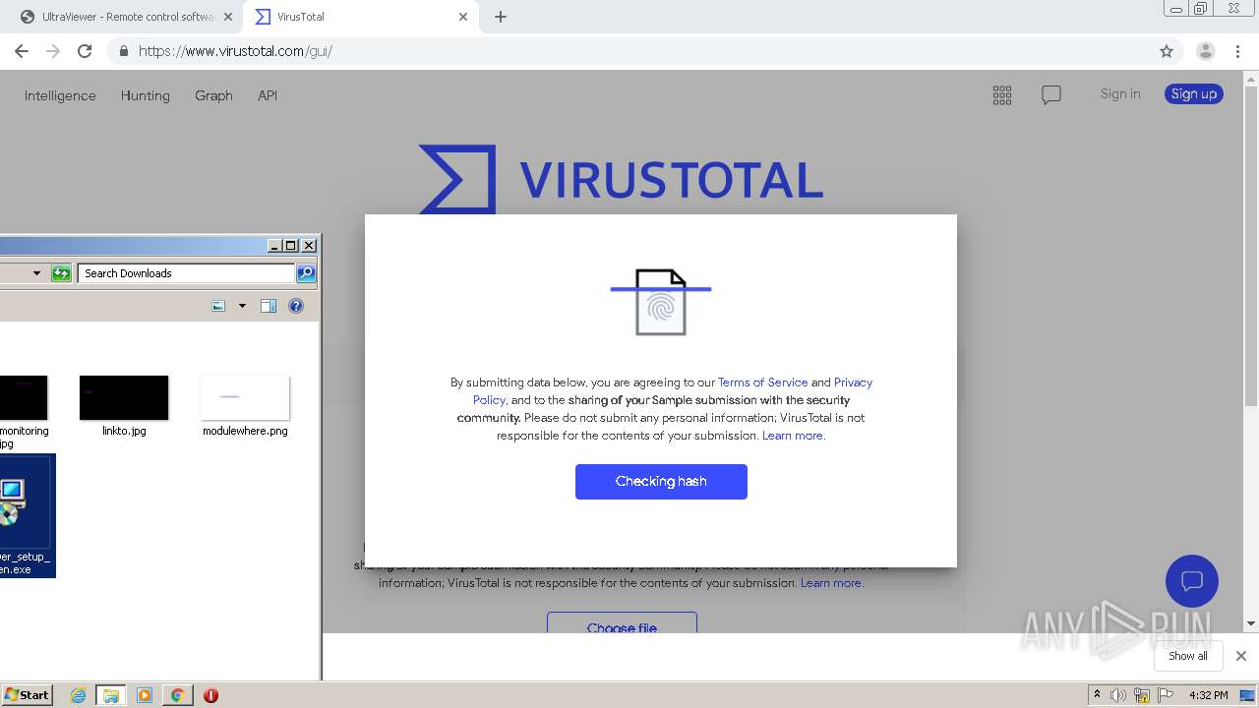Click the Checking hash button
The image size is (1259, 708).
pyautogui.click(x=661, y=482)
